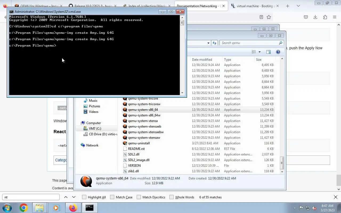
Task: Select qemu-system-xtensaeb file
Action: tap(144, 126)
